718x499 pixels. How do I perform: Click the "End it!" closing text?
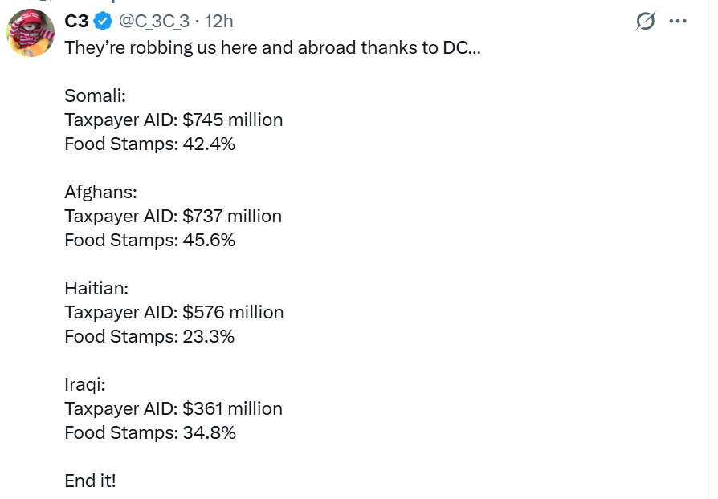tap(90, 481)
